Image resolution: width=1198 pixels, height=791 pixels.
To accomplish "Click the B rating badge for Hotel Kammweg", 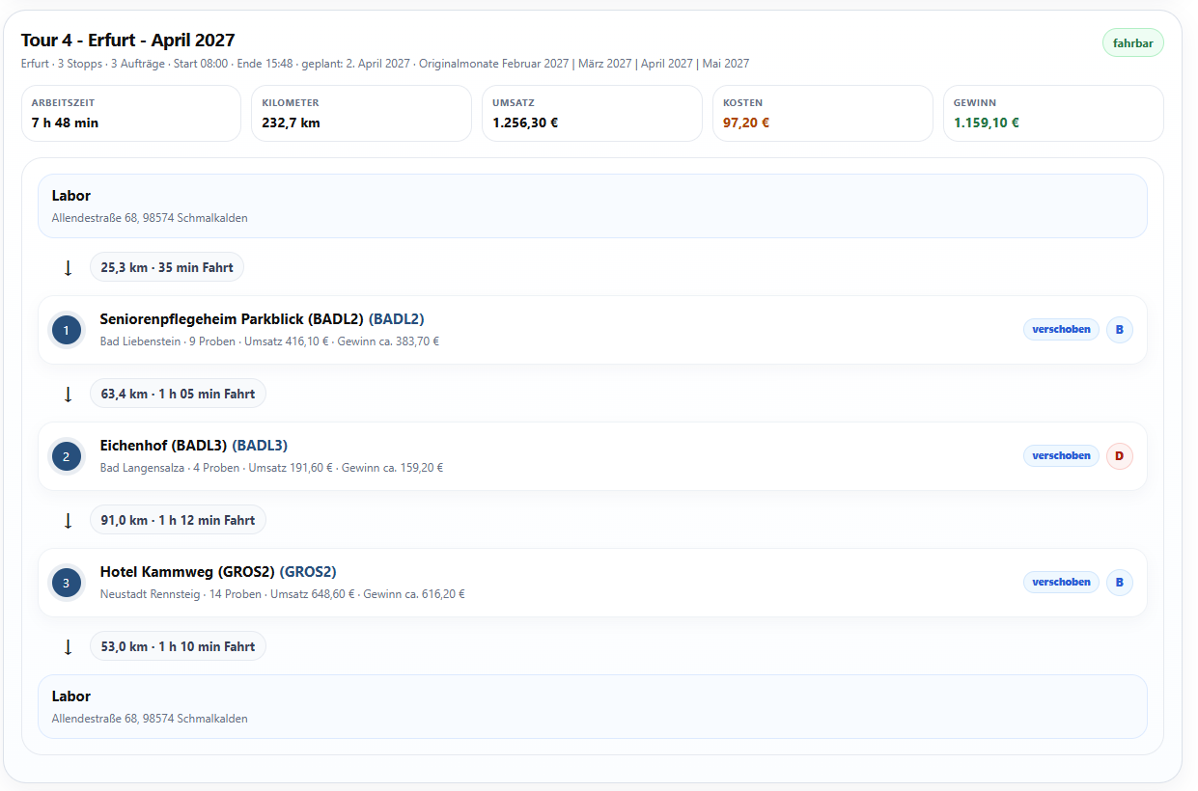I will click(x=1119, y=583).
